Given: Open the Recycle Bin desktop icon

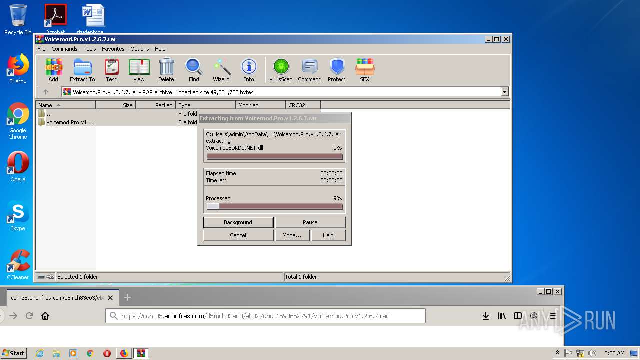Looking at the screenshot, I should click(x=18, y=20).
